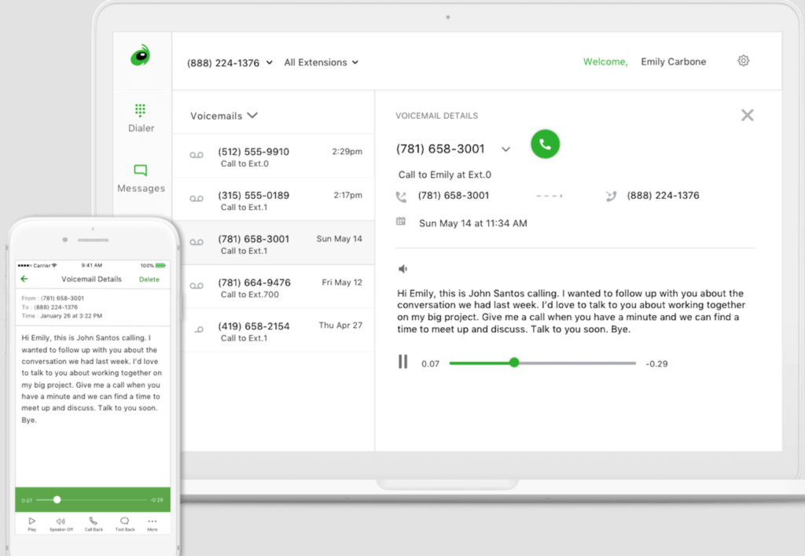Screen dimensions: 805x556
Task: Click voicemail icon for (419) 658-2154
Action: (199, 330)
